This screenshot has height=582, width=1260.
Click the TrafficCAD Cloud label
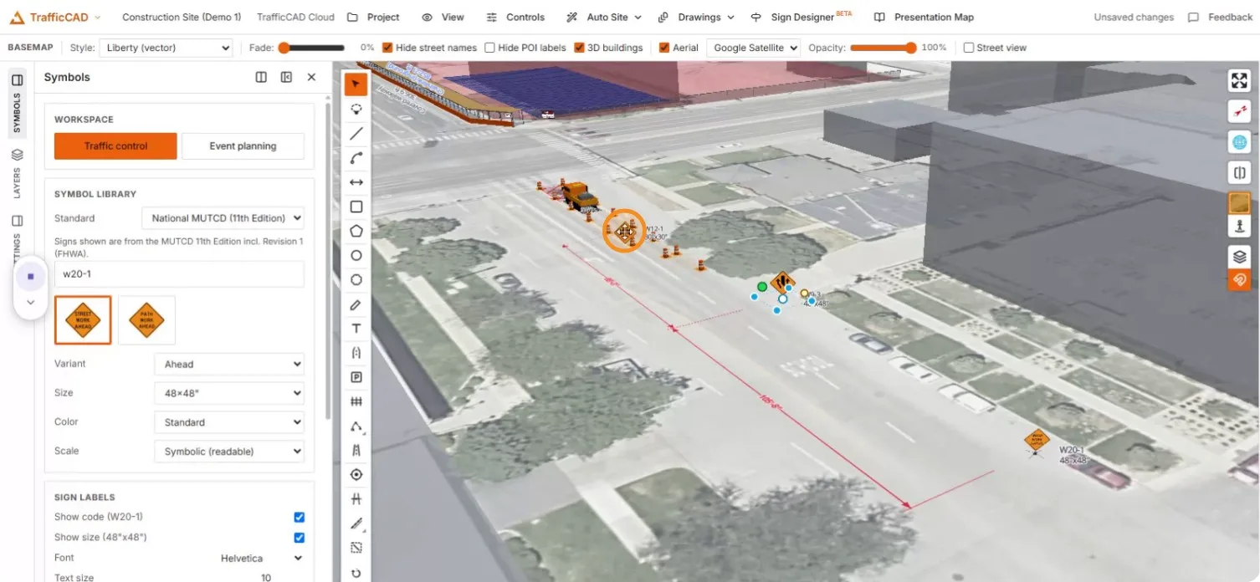click(295, 17)
